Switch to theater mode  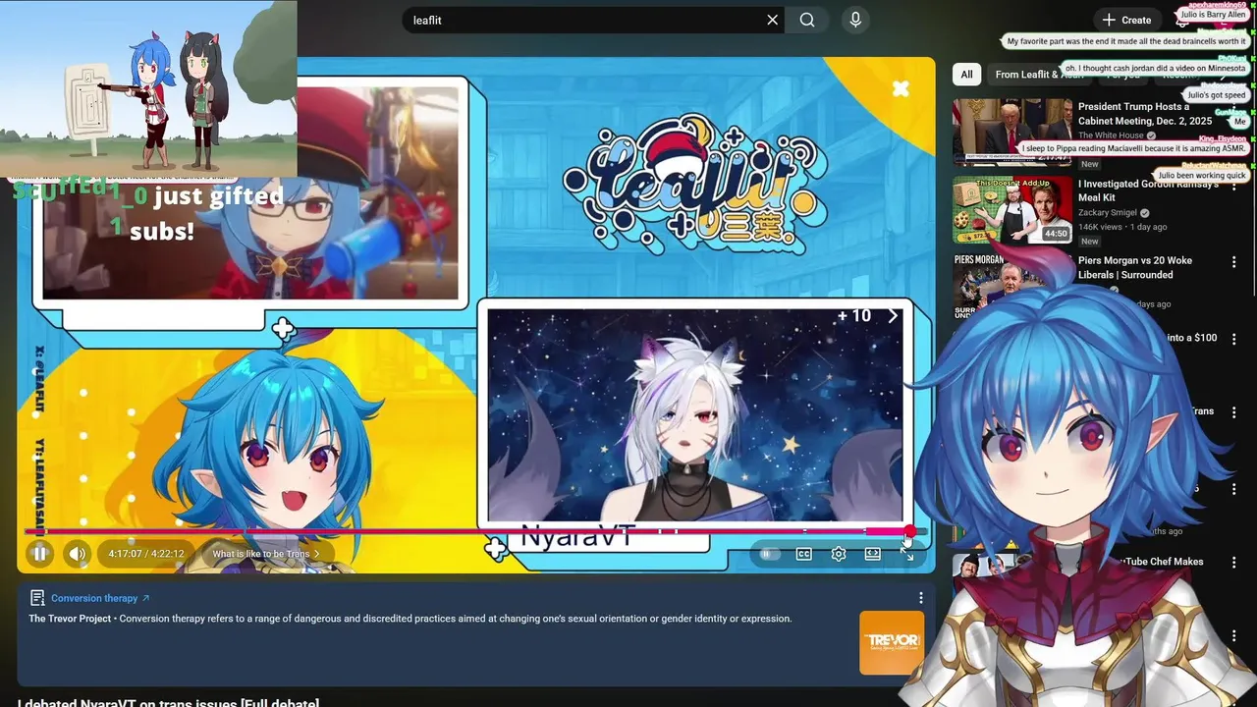pos(872,554)
